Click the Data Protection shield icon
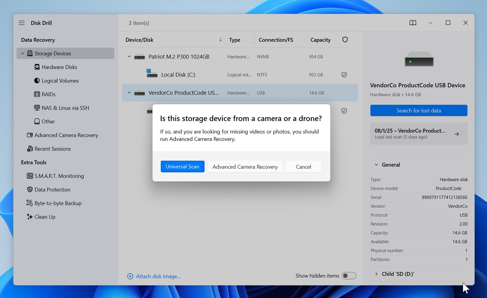487x298 pixels. tap(30, 189)
